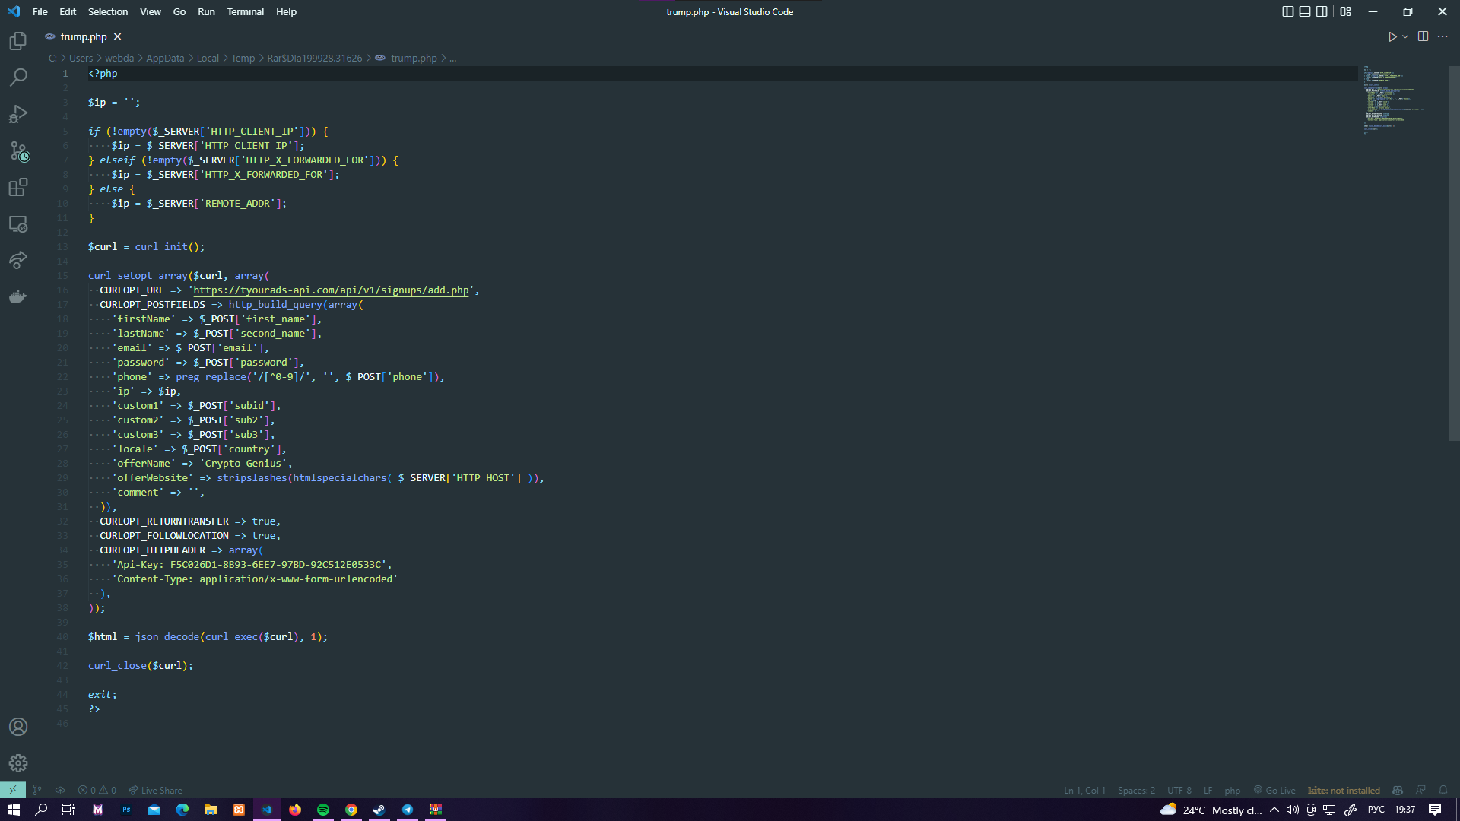Open Run and Debug view
Viewport: 1460px width, 821px height.
coord(18,114)
